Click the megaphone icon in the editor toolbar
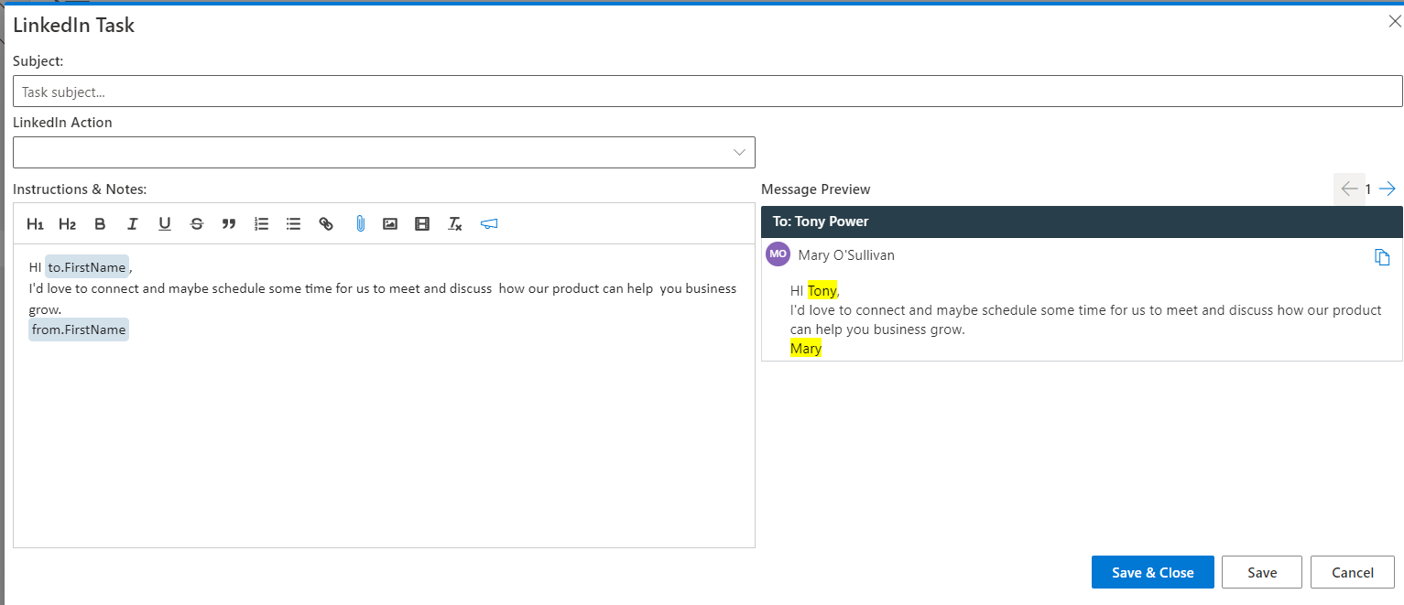1404x605 pixels. (x=489, y=224)
